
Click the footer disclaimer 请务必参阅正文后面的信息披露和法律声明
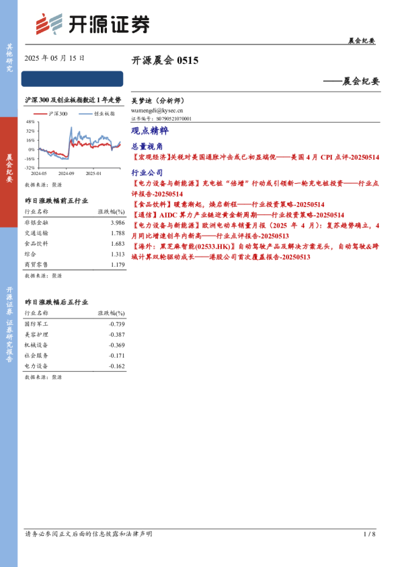pyautogui.click(x=89, y=534)
